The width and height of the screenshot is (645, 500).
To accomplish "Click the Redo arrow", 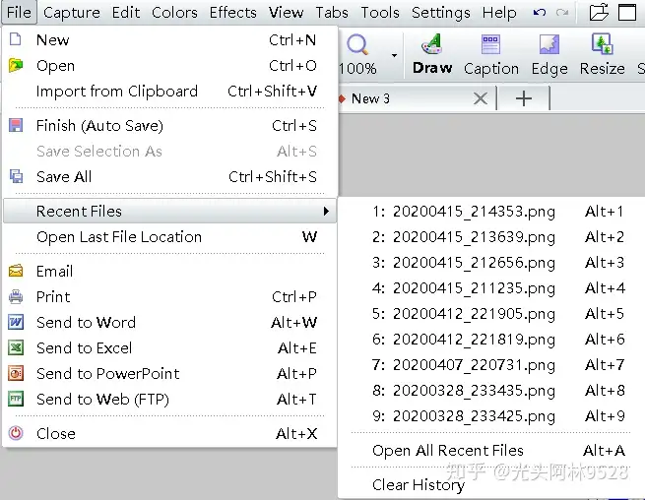I will click(x=562, y=13).
